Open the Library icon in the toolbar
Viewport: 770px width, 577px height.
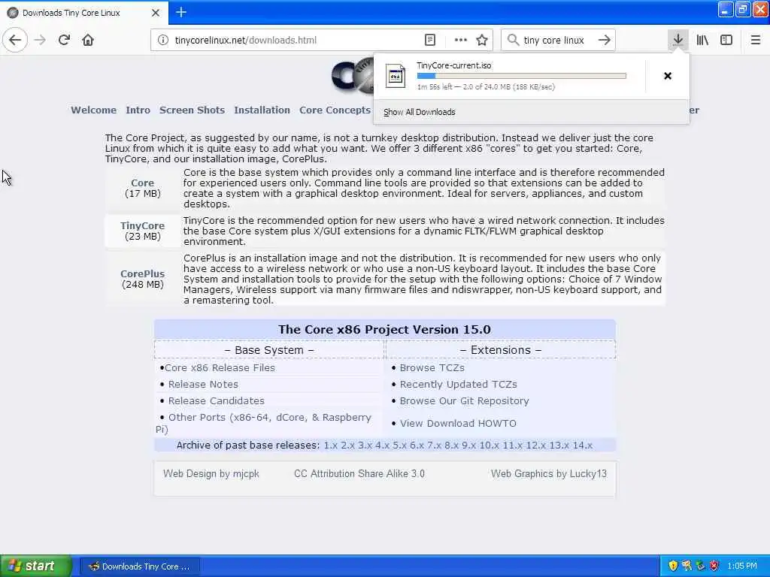pyautogui.click(x=702, y=41)
